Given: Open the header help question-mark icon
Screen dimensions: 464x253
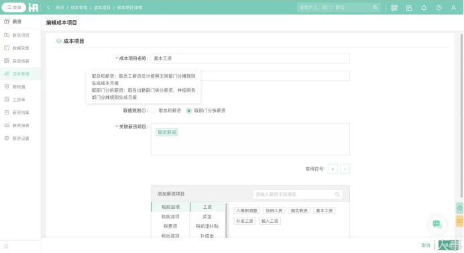Looking at the screenshot, I should coord(439,7).
